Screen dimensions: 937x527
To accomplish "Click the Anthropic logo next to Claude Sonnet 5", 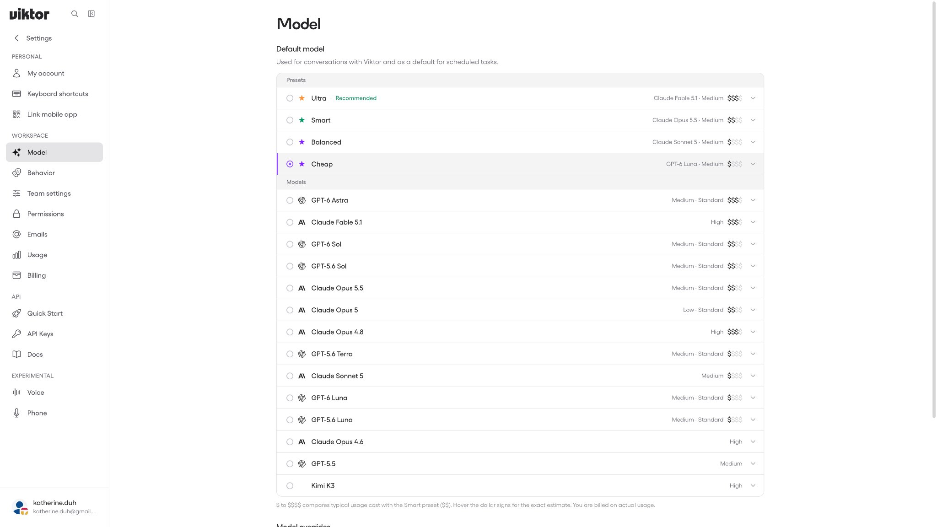I will [x=302, y=376].
